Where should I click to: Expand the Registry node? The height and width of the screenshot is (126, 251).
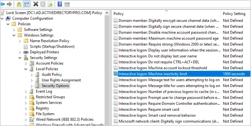(26, 108)
